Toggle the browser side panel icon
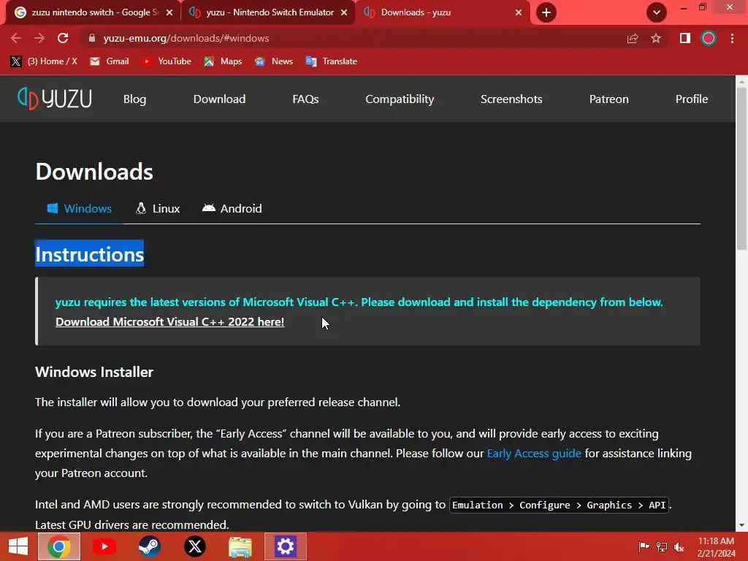Viewport: 748px width, 561px height. 685,38
